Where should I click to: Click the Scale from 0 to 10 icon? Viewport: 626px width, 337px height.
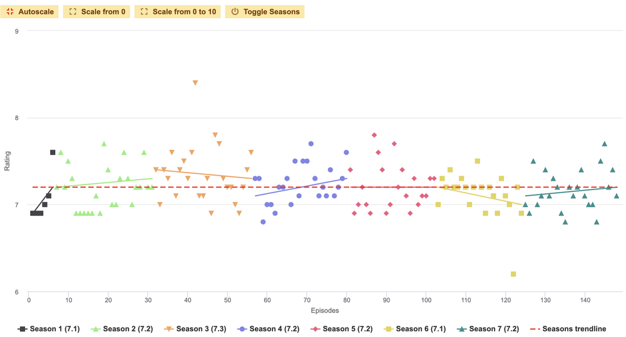point(145,12)
